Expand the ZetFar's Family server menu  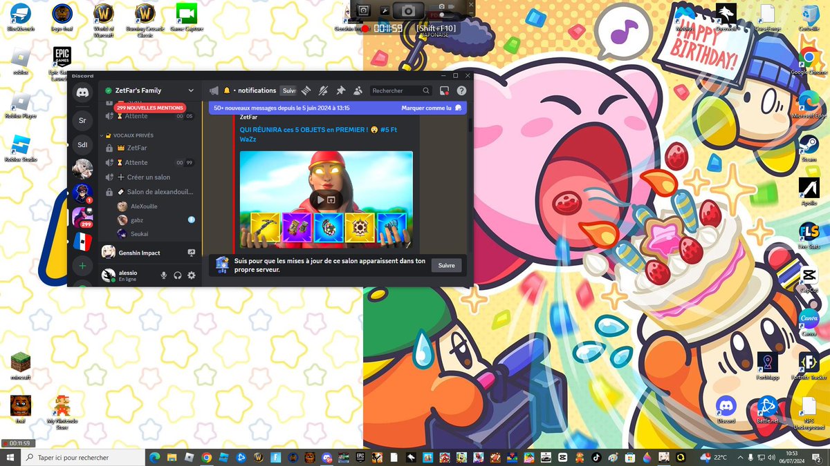pos(190,90)
